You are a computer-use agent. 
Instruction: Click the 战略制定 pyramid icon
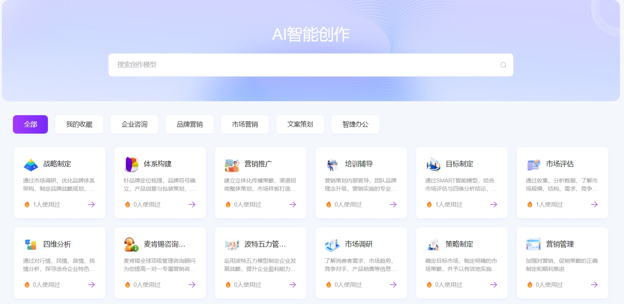click(x=31, y=165)
